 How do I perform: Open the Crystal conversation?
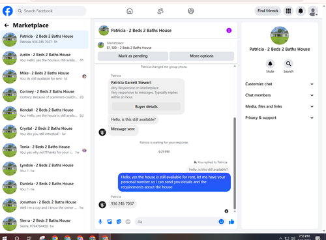(x=44, y=132)
